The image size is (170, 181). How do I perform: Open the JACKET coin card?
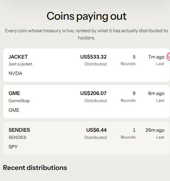[x=86, y=65]
